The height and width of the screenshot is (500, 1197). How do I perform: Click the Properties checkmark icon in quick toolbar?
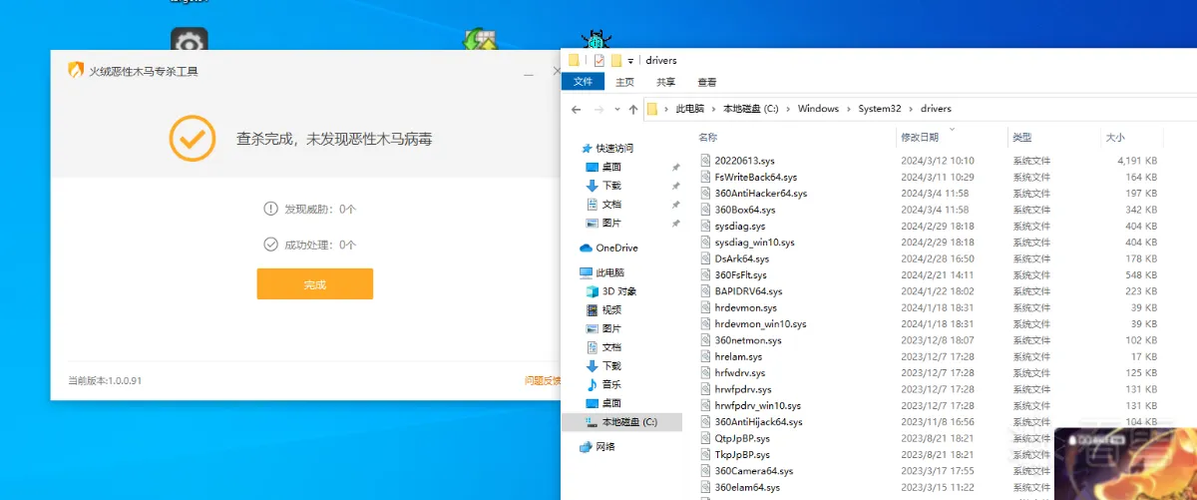click(x=598, y=60)
